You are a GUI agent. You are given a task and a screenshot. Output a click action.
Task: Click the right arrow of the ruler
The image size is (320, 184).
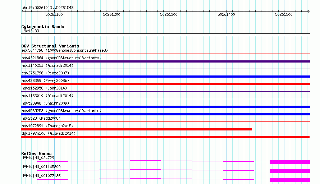point(308,11)
